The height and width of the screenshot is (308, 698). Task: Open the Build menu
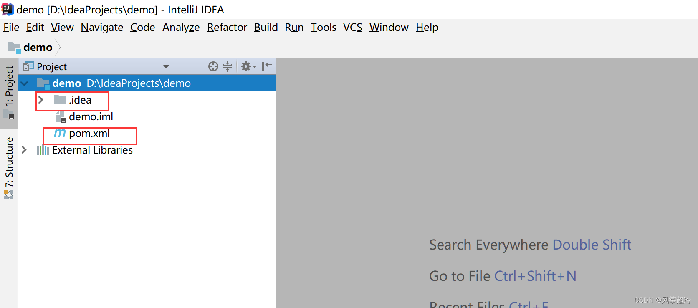[x=266, y=28]
